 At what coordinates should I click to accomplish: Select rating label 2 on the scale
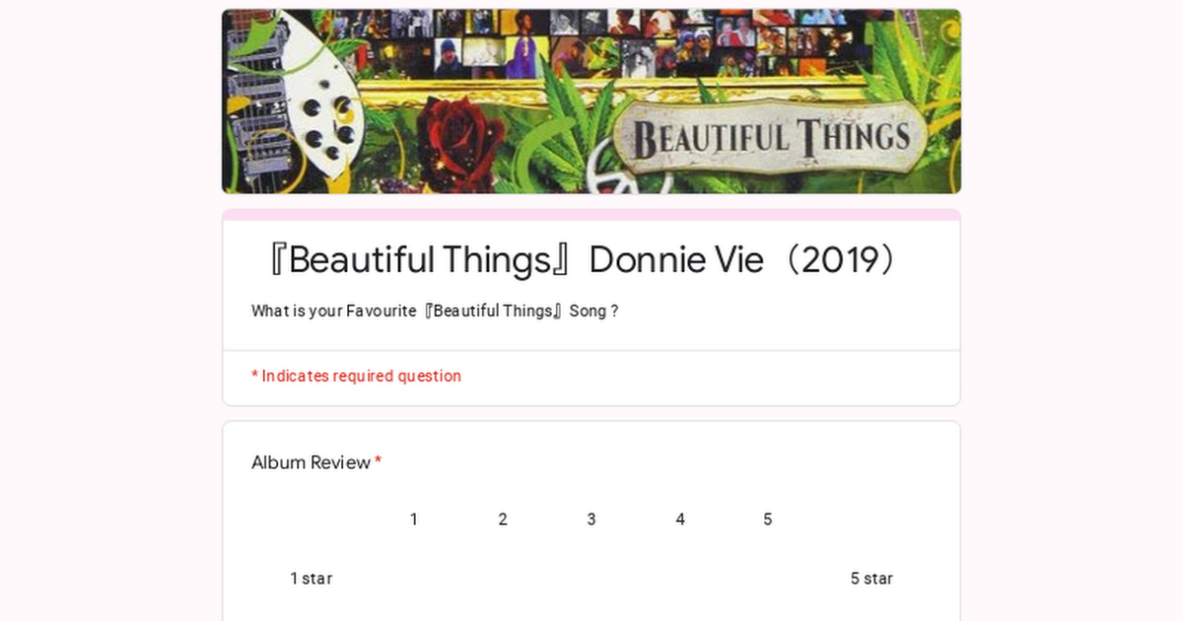click(x=503, y=519)
